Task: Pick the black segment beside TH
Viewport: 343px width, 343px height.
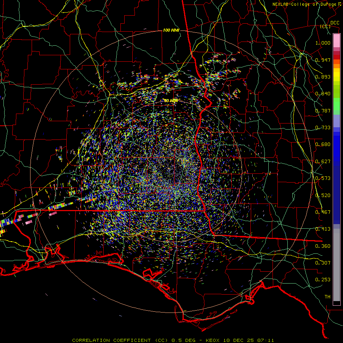Action: coord(337,303)
